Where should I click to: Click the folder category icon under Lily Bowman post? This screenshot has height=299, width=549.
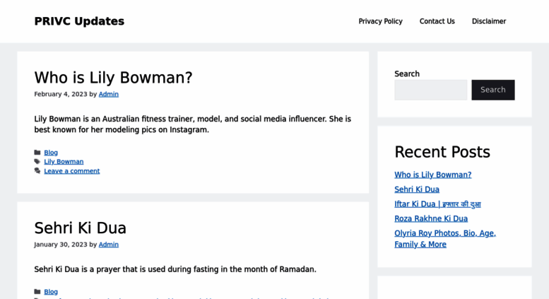[37, 152]
